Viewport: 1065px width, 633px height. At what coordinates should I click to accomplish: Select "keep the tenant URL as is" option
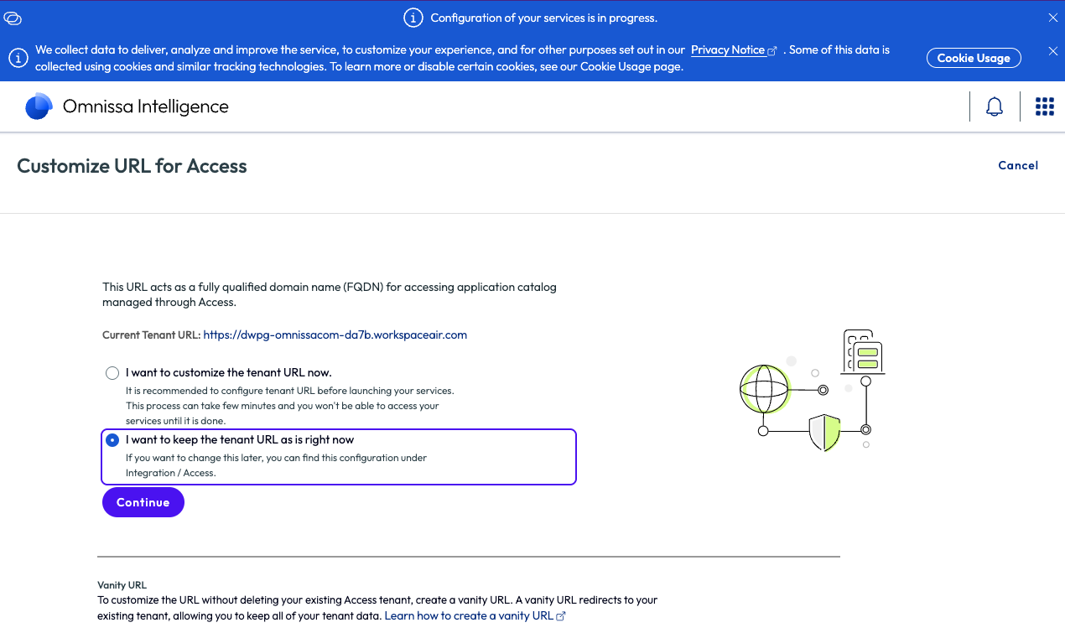[112, 440]
